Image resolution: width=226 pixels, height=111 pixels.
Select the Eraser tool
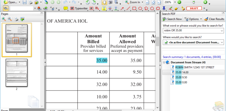(x=176, y=8)
